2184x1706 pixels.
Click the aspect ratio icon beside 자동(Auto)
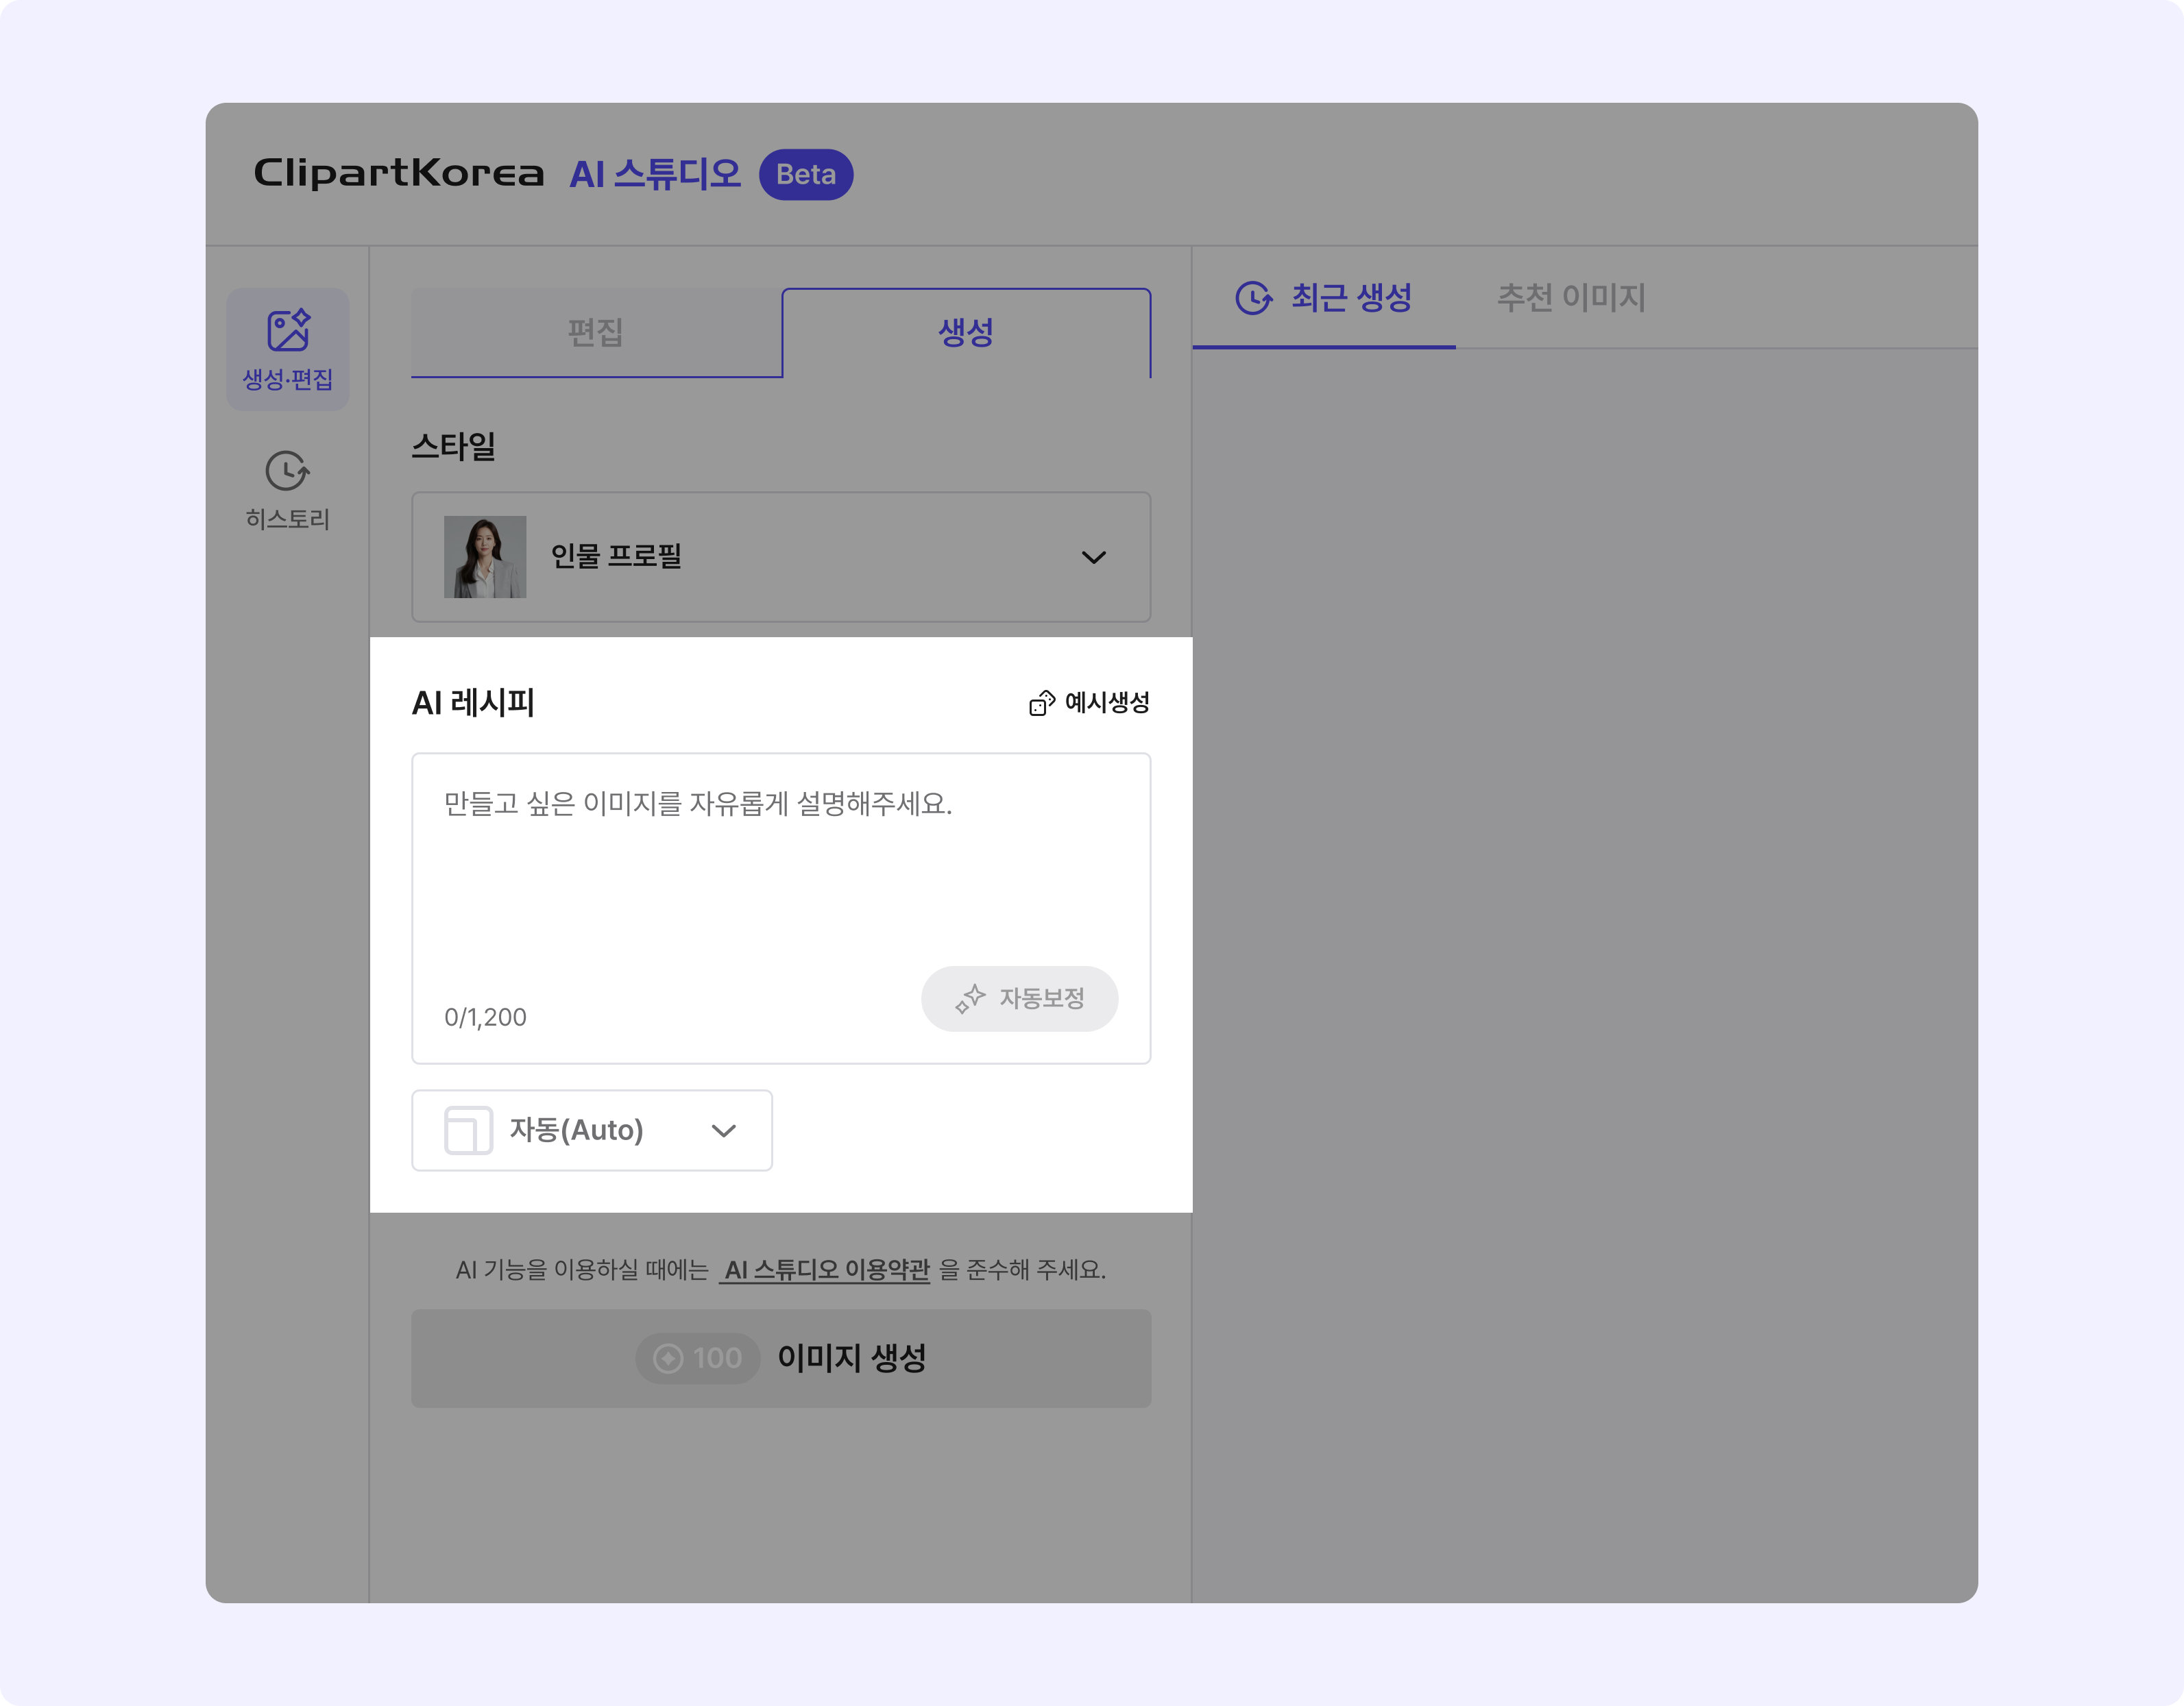468,1130
